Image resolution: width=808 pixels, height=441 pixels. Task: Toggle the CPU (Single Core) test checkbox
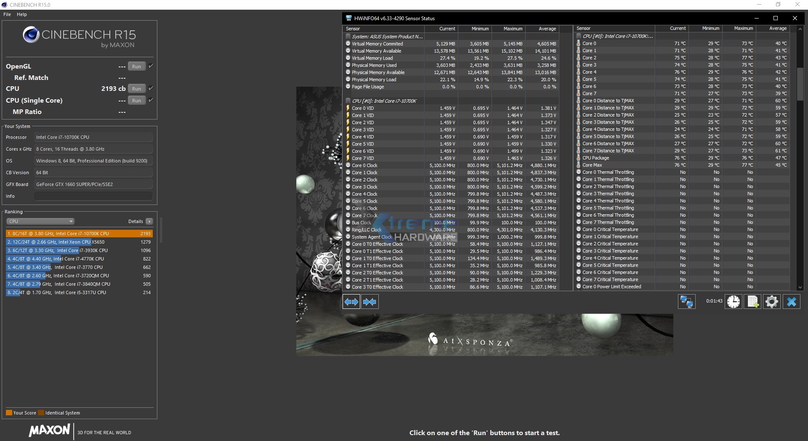coord(151,100)
